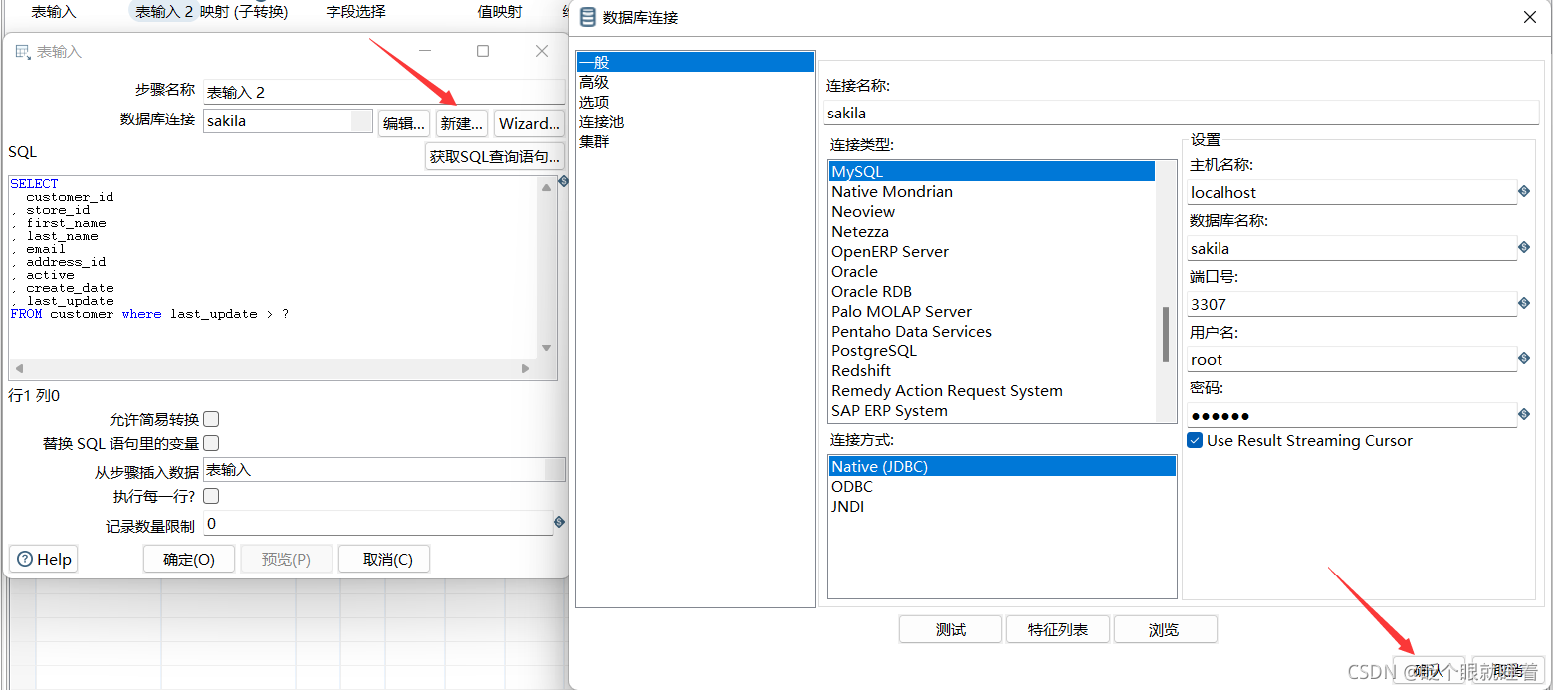Screen dimensions: 1553x690
Task: Click the 用户名 root field
Action: (x=1352, y=359)
